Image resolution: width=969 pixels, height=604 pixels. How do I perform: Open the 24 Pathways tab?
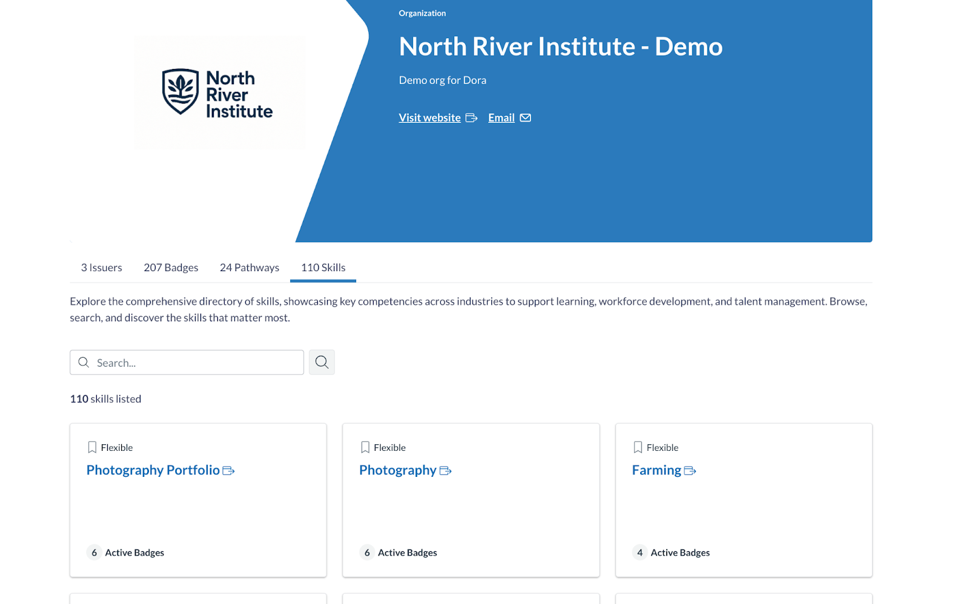249,267
